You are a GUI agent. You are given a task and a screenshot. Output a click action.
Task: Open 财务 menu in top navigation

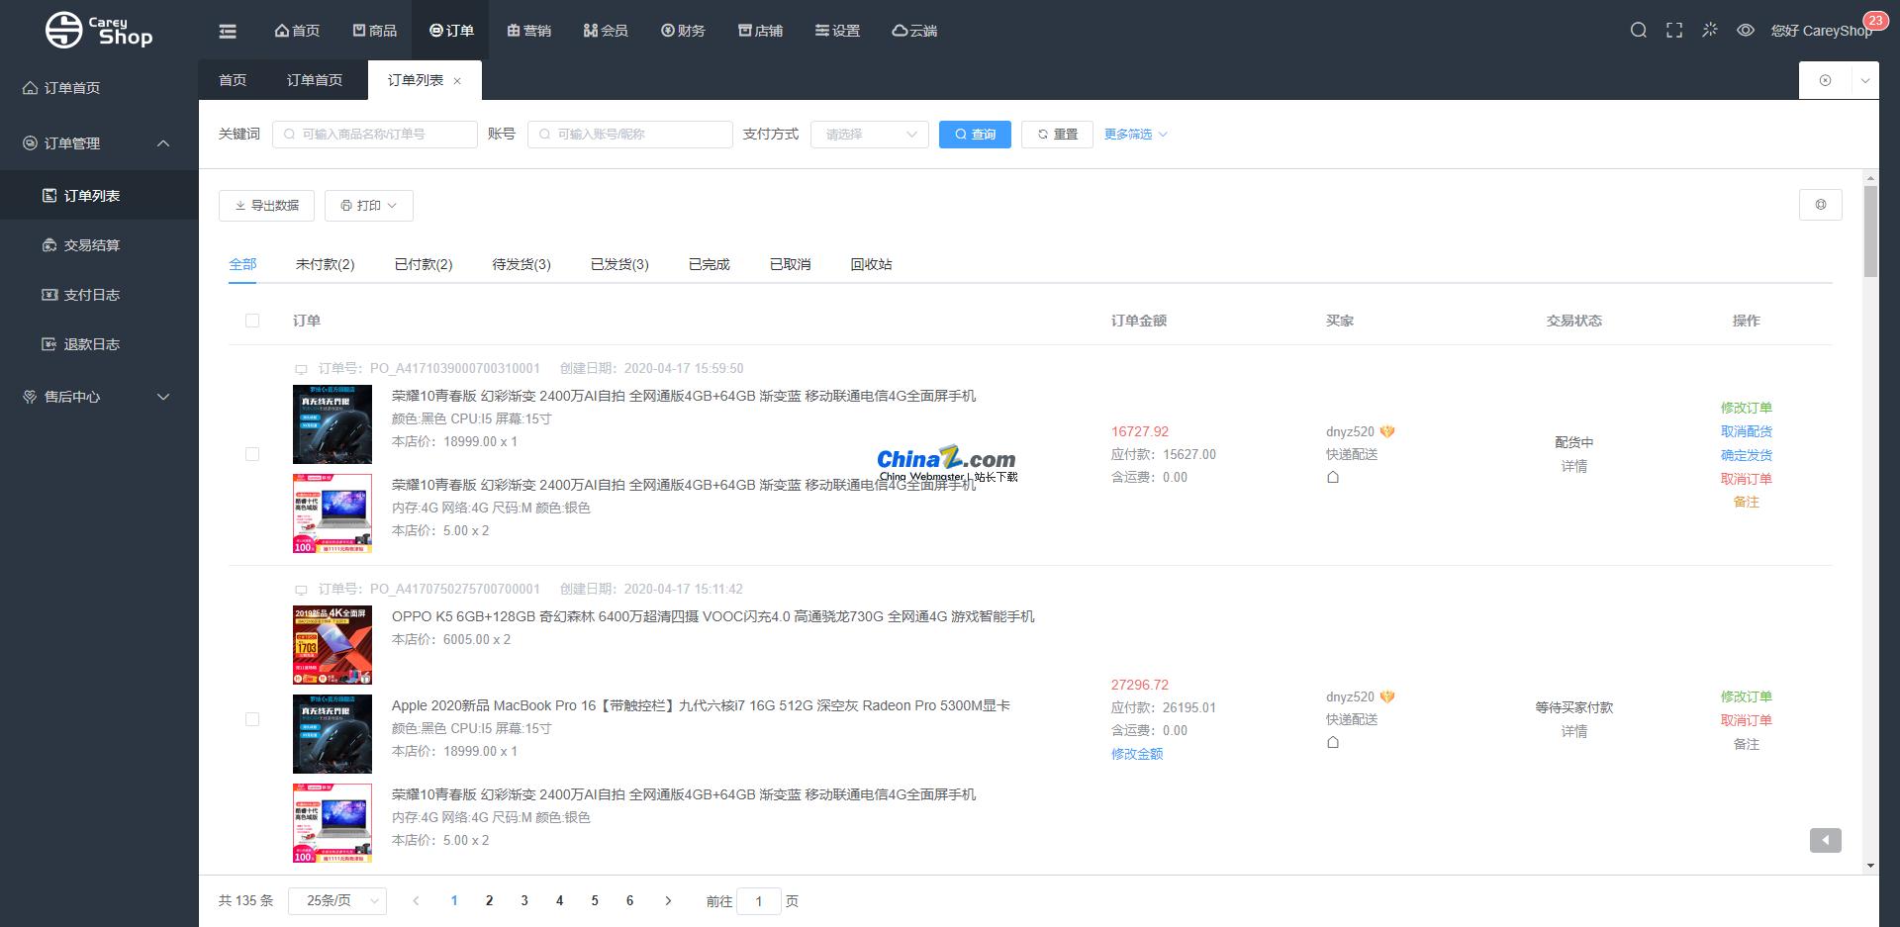pyautogui.click(x=684, y=31)
